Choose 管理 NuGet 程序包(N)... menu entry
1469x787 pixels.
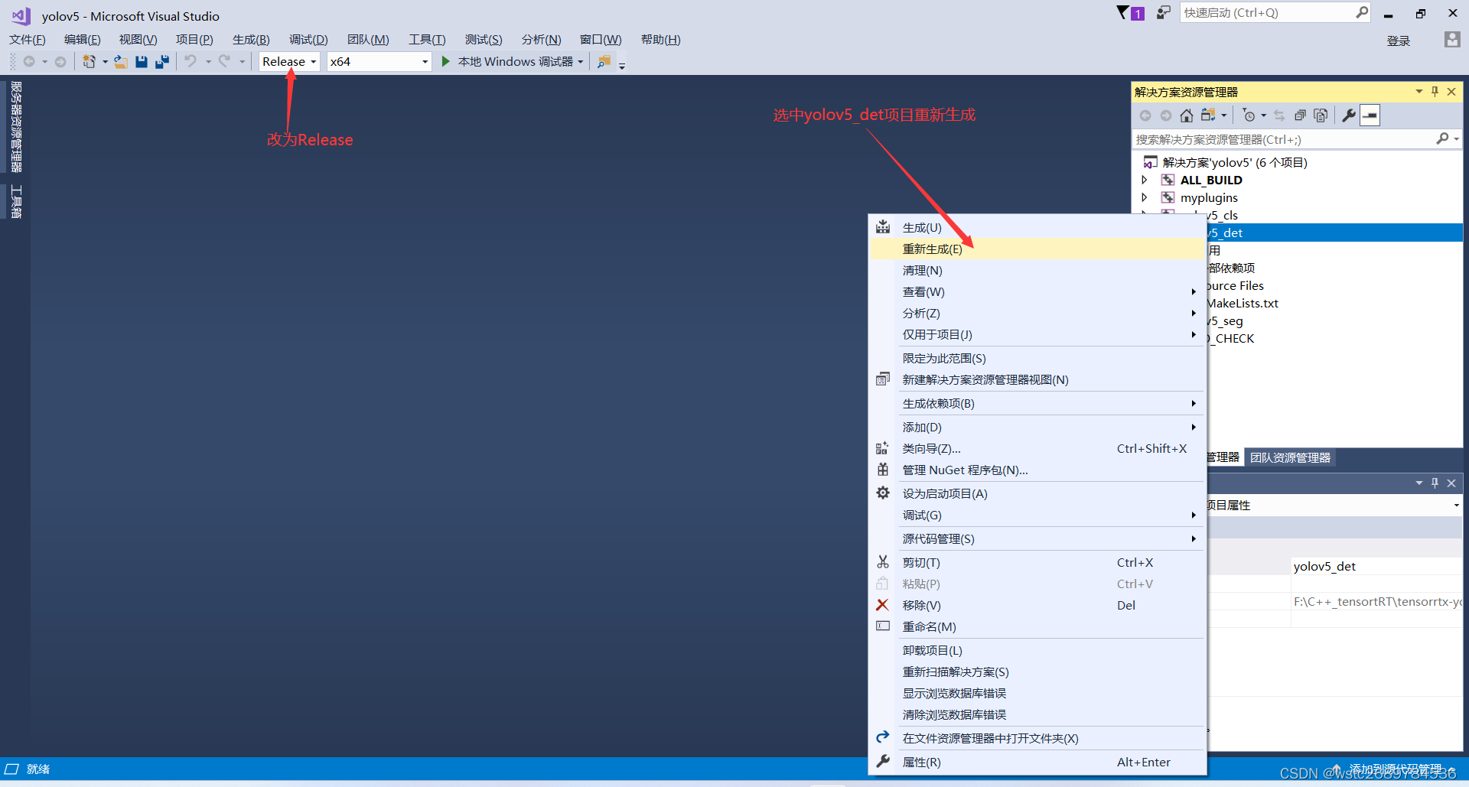pyautogui.click(x=1037, y=470)
